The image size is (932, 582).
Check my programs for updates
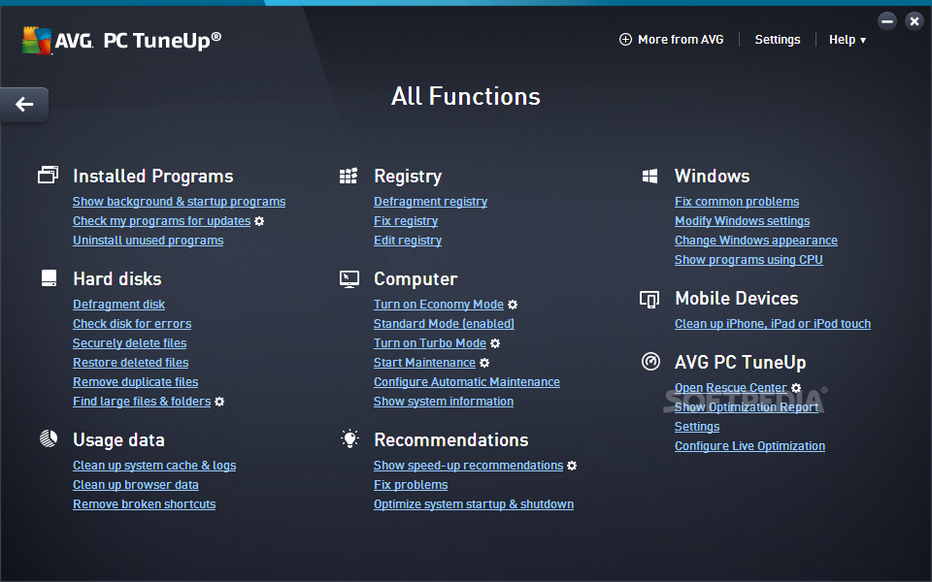coord(162,221)
